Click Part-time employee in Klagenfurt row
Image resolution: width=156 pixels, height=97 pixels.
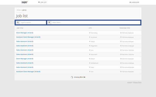coord(128,46)
